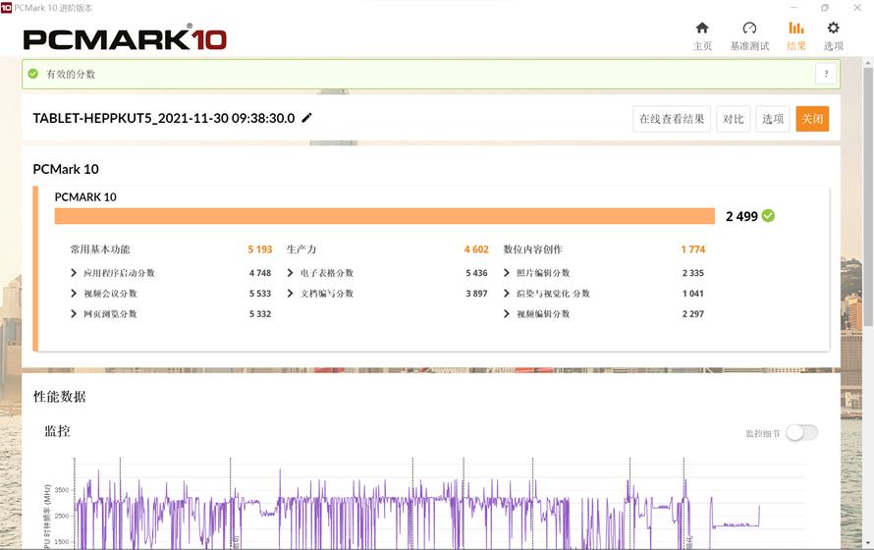This screenshot has height=550, width=874.
Task: Click score value 5 332
Action: click(x=260, y=313)
